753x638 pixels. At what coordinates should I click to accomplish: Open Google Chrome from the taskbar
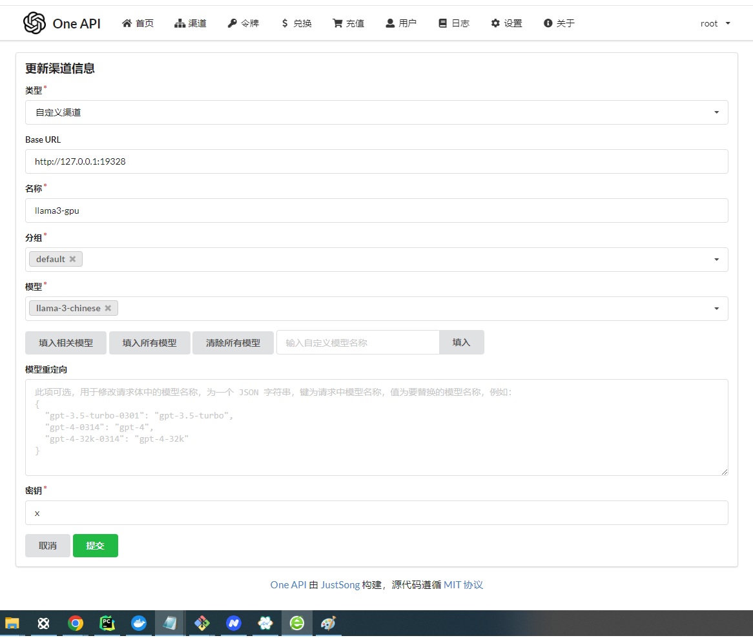coord(76,623)
